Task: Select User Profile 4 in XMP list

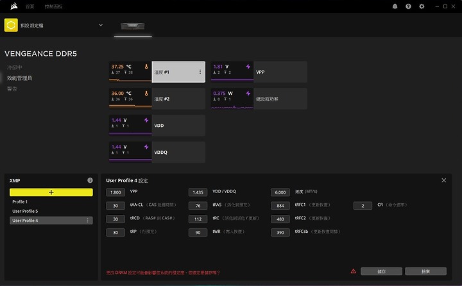Action: 51,221
